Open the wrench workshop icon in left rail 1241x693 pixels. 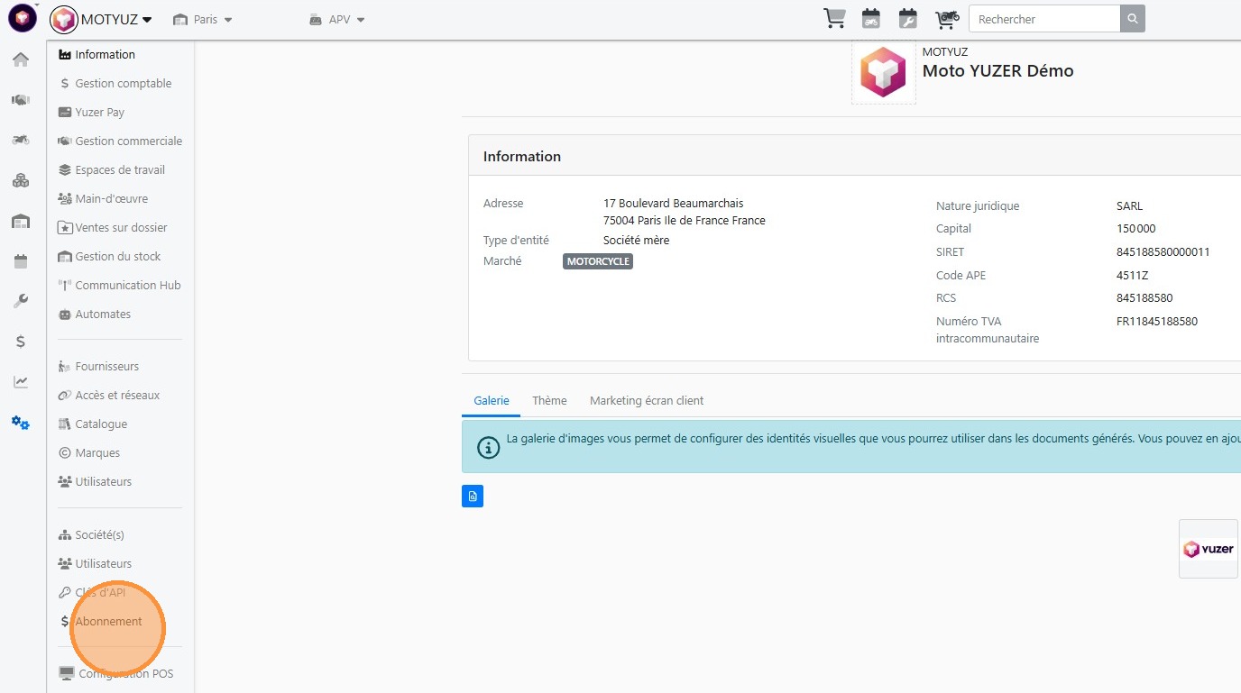click(x=21, y=302)
